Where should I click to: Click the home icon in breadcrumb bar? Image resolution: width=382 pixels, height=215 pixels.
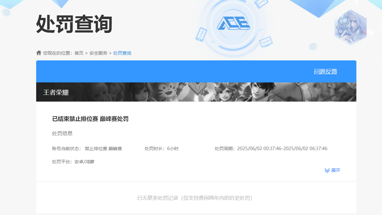pos(38,53)
